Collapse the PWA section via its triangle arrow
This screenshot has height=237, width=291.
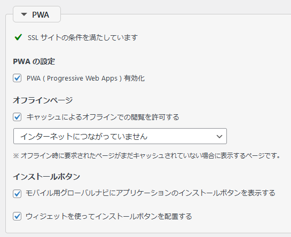point(24,14)
